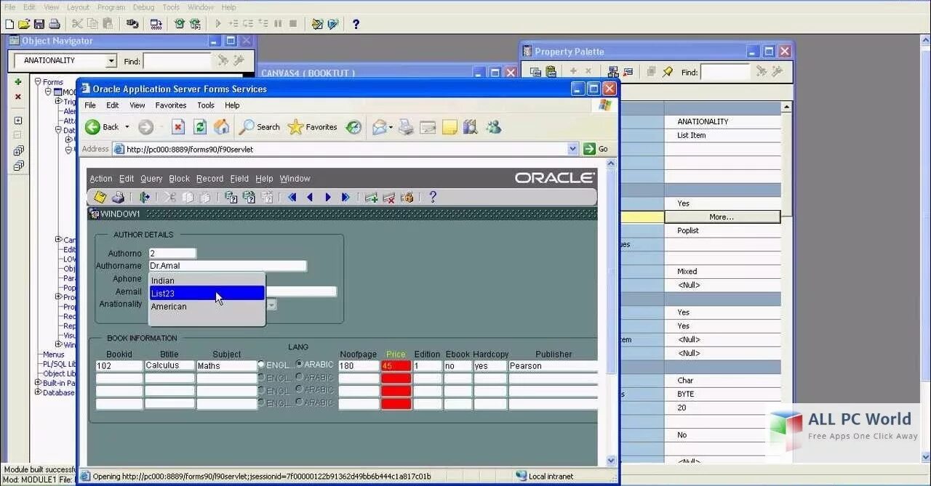Screen dimensions: 931x486
Task: Click the red Price field showing 45
Action: pyautogui.click(x=396, y=366)
